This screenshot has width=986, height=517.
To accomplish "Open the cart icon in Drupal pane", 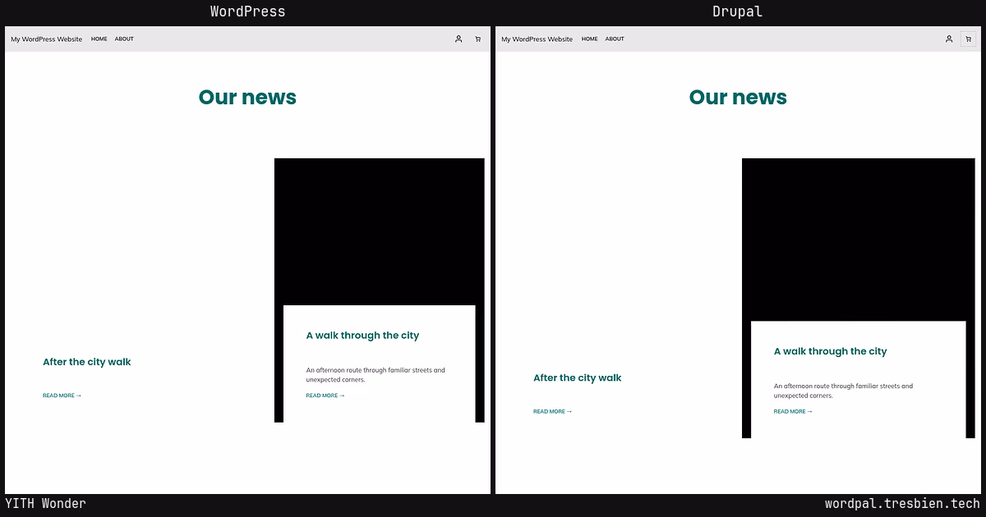I will click(968, 39).
